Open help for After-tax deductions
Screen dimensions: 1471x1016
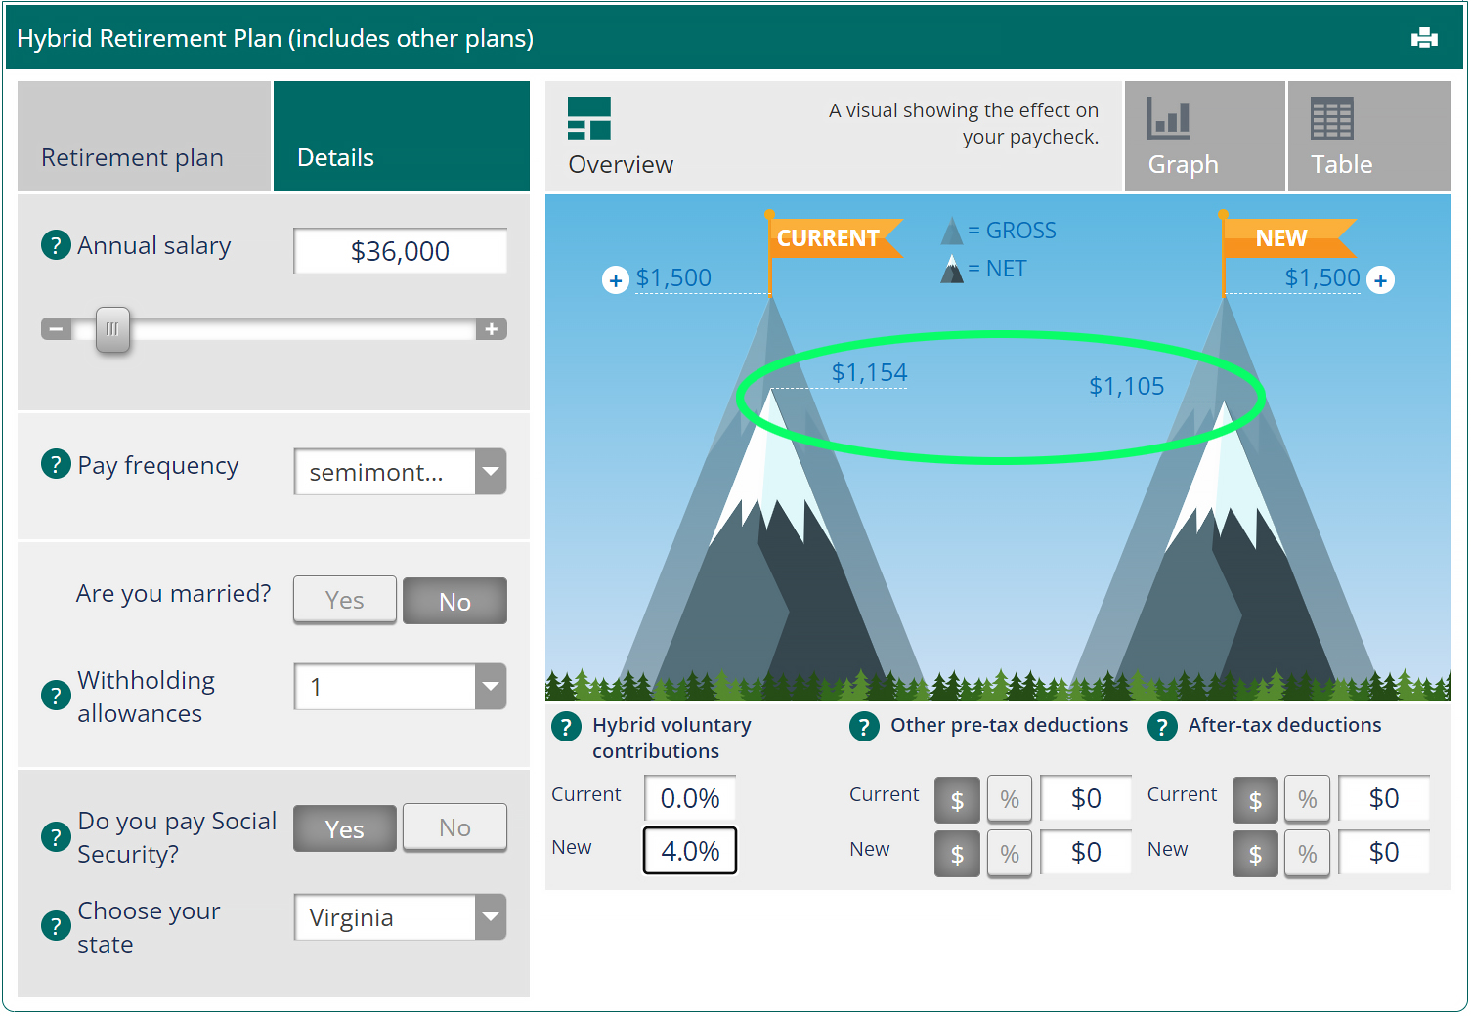1162,727
